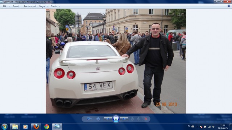Screen dimensions: 232x130
Task: Launch Google Chrome from taskbar
Action: pyautogui.click(x=47, y=127)
